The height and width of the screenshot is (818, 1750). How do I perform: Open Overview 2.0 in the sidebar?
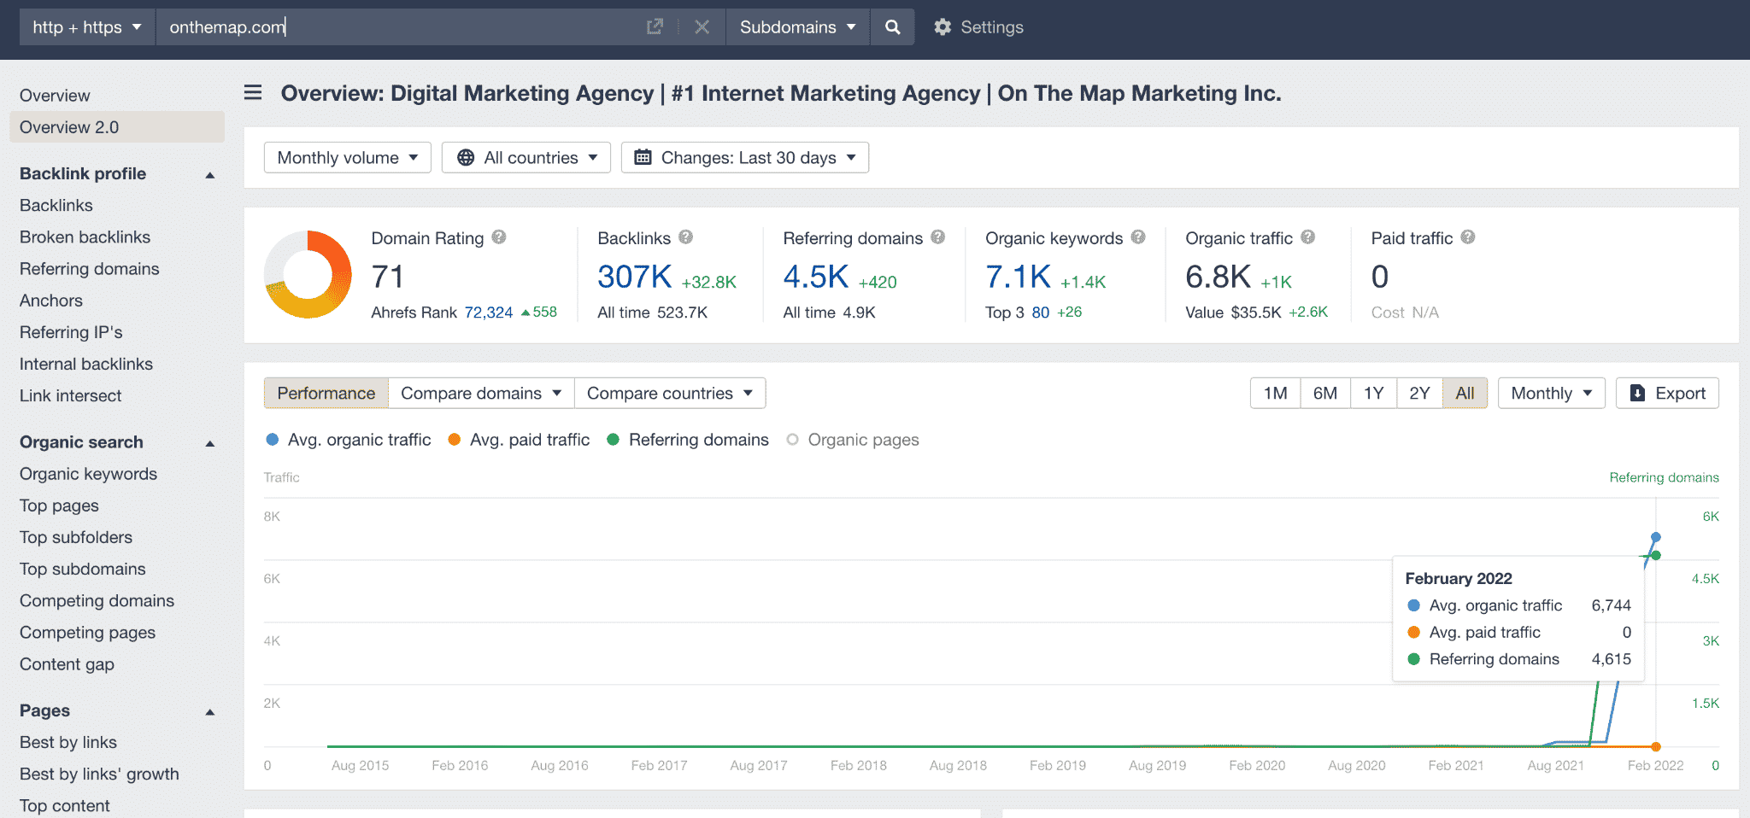117,127
